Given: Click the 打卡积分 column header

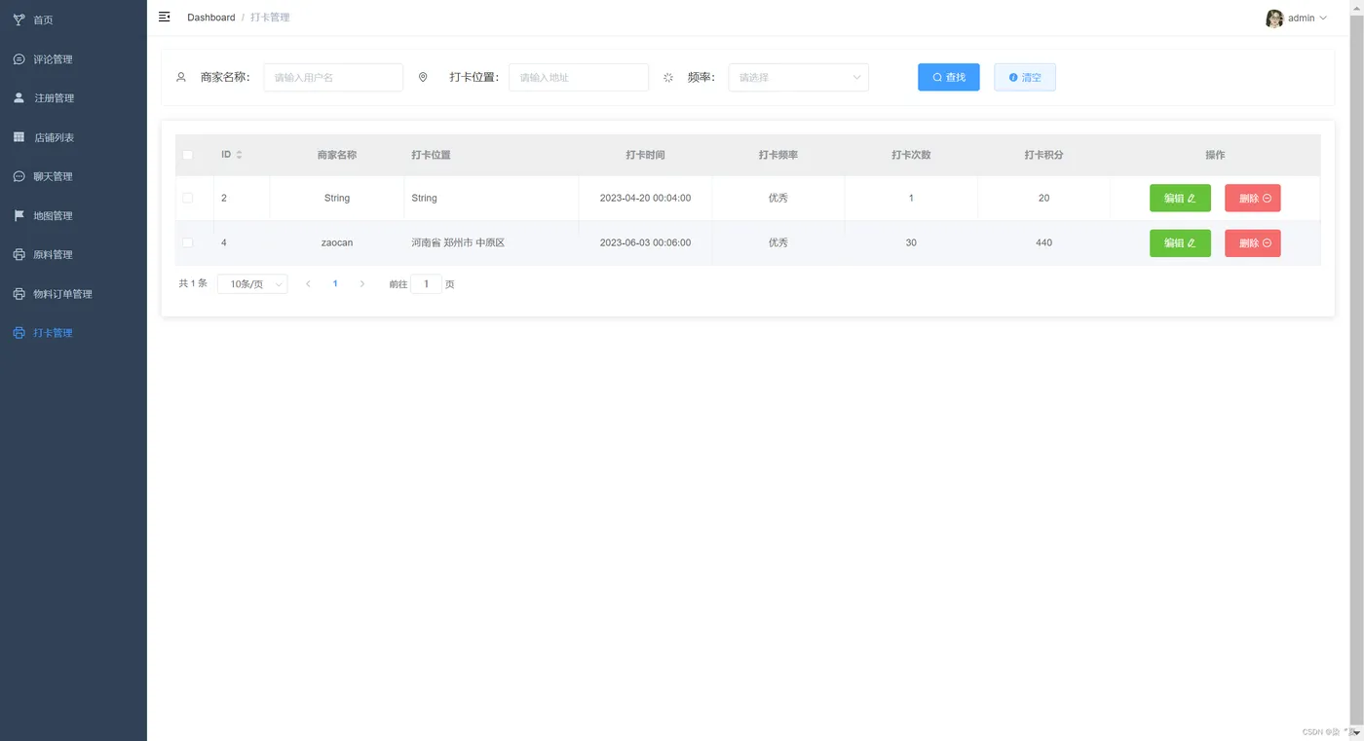Looking at the screenshot, I should [1043, 155].
